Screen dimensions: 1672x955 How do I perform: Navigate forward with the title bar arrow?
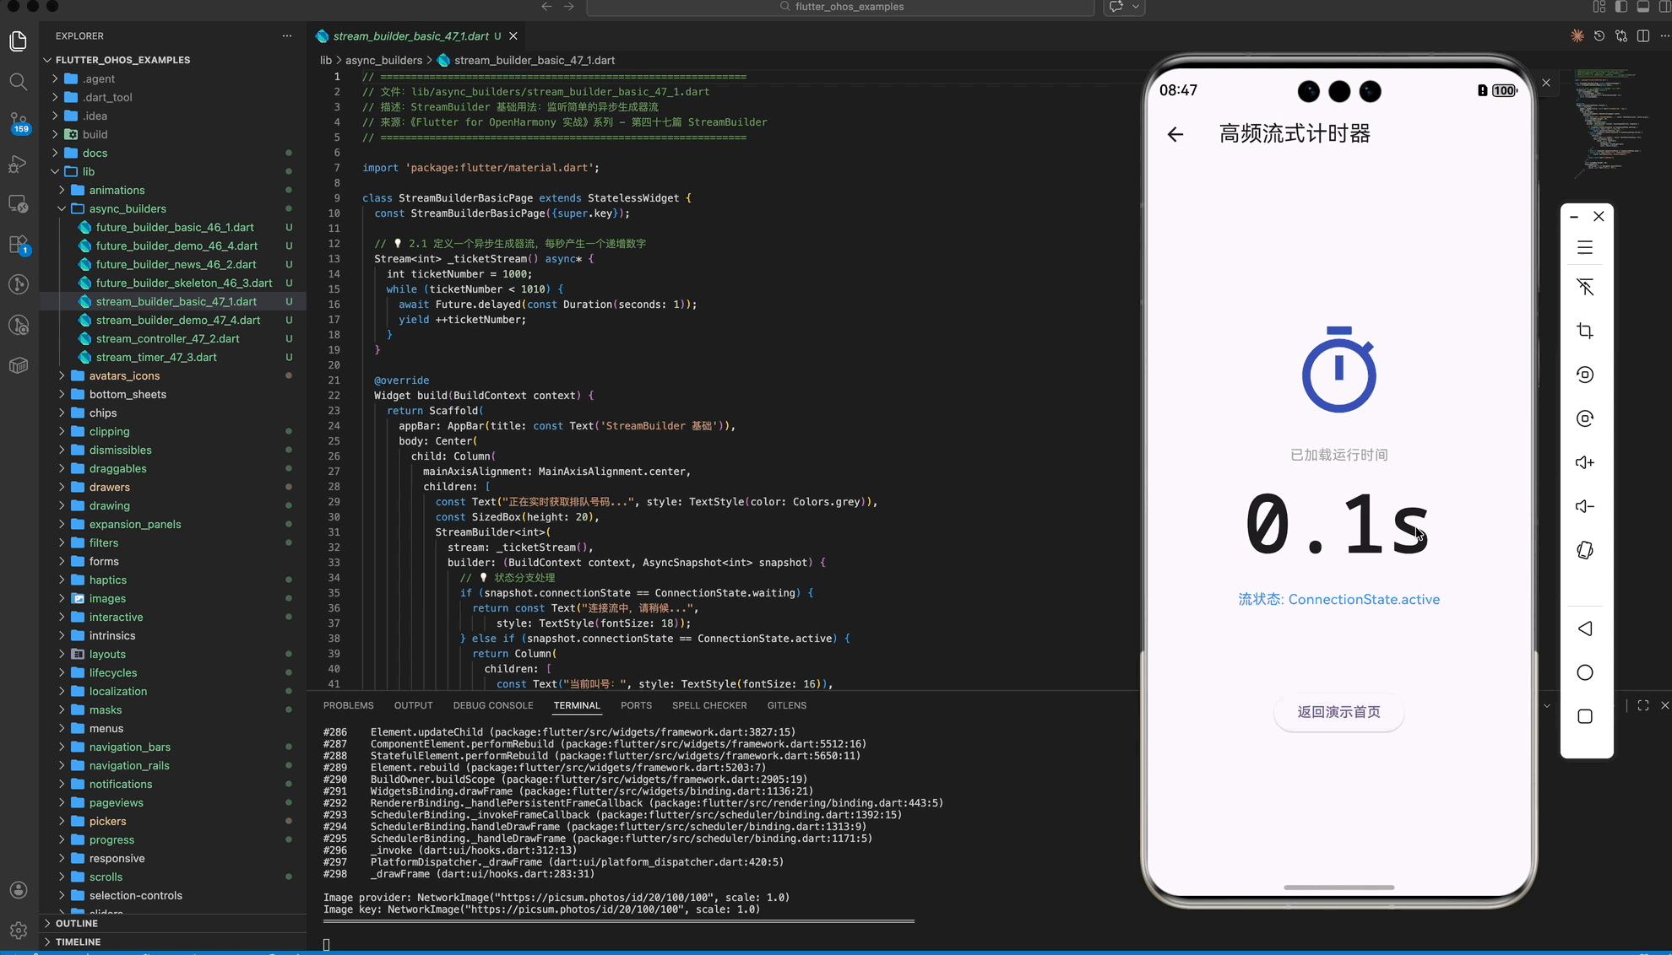(x=569, y=7)
